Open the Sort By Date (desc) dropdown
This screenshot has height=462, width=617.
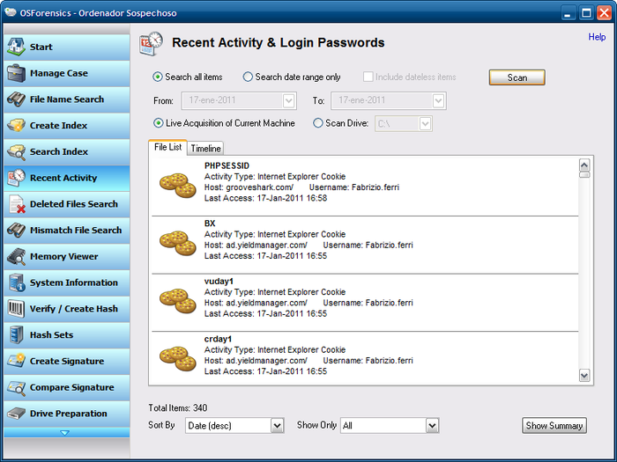click(x=277, y=425)
